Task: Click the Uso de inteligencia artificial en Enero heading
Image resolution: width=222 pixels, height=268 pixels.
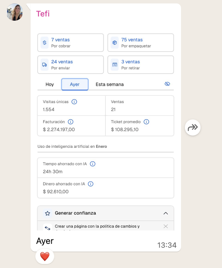Action: point(72,147)
